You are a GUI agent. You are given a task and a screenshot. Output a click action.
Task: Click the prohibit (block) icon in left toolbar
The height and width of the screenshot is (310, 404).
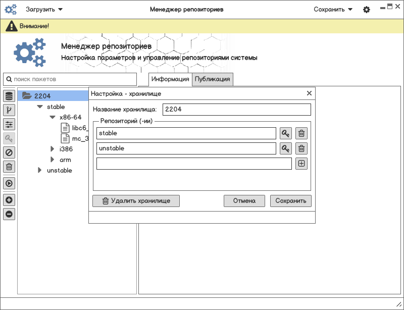click(x=9, y=152)
